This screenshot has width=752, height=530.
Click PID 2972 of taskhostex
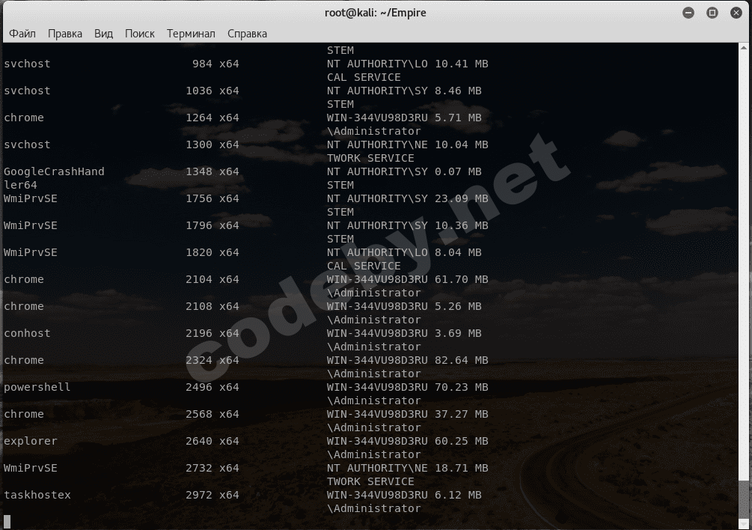pyautogui.click(x=198, y=495)
